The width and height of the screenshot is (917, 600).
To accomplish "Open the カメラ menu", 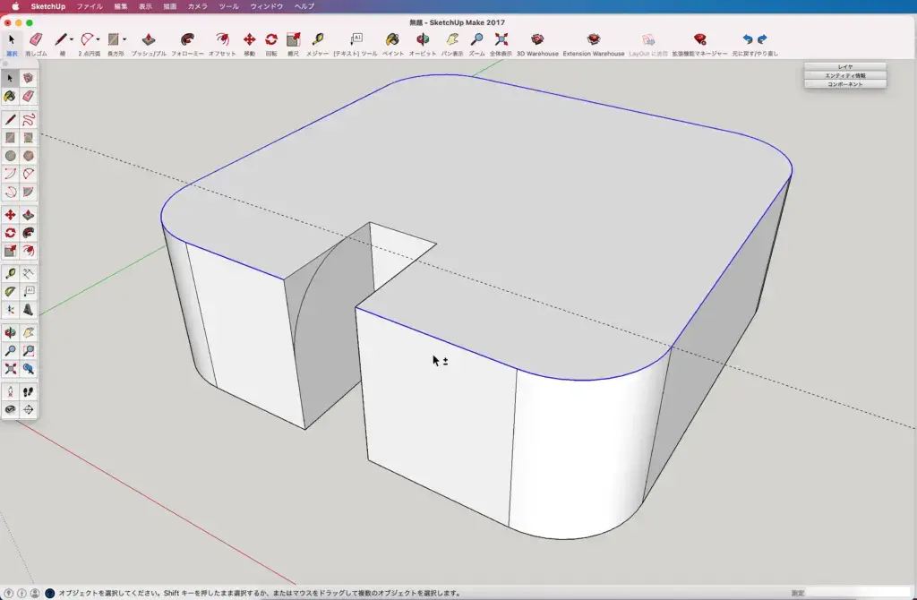I will [x=198, y=6].
